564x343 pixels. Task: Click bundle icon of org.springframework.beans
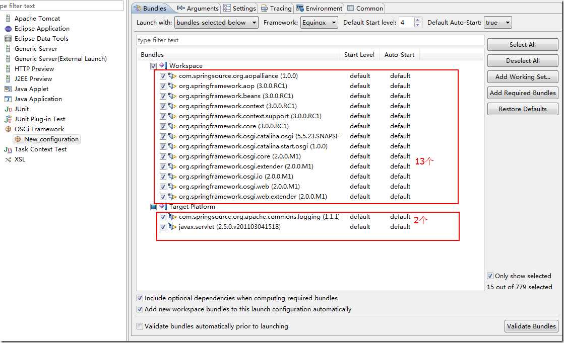(172, 96)
